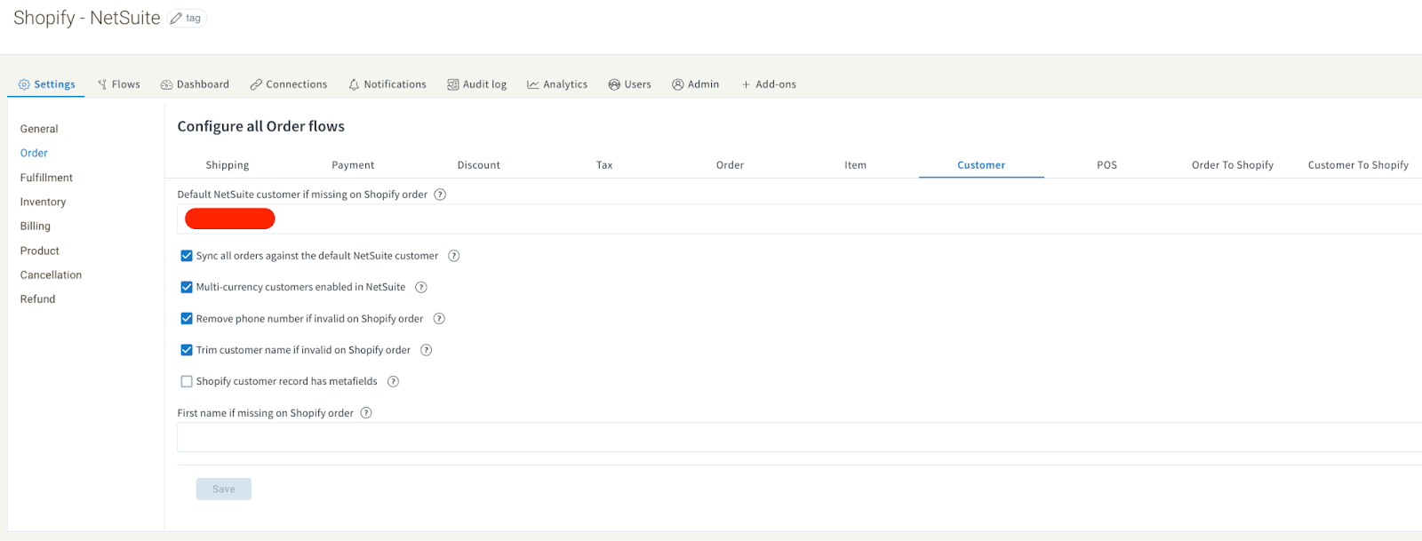Go to the Flows tab
The image size is (1422, 541).
tap(119, 84)
